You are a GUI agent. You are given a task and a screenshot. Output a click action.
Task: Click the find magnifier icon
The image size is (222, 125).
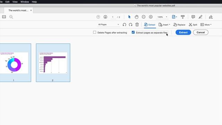click(x=11, y=17)
